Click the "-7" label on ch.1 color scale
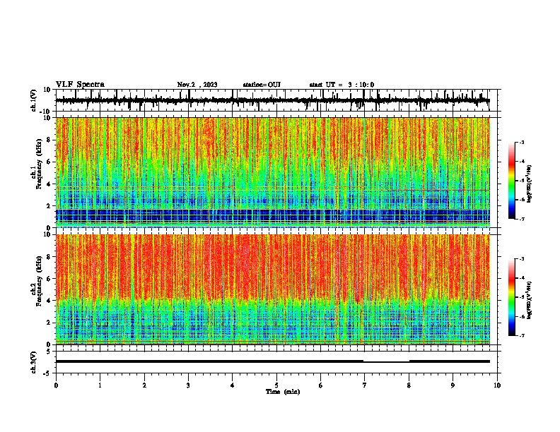Viewport: 560px width, 432px height. pos(522,219)
